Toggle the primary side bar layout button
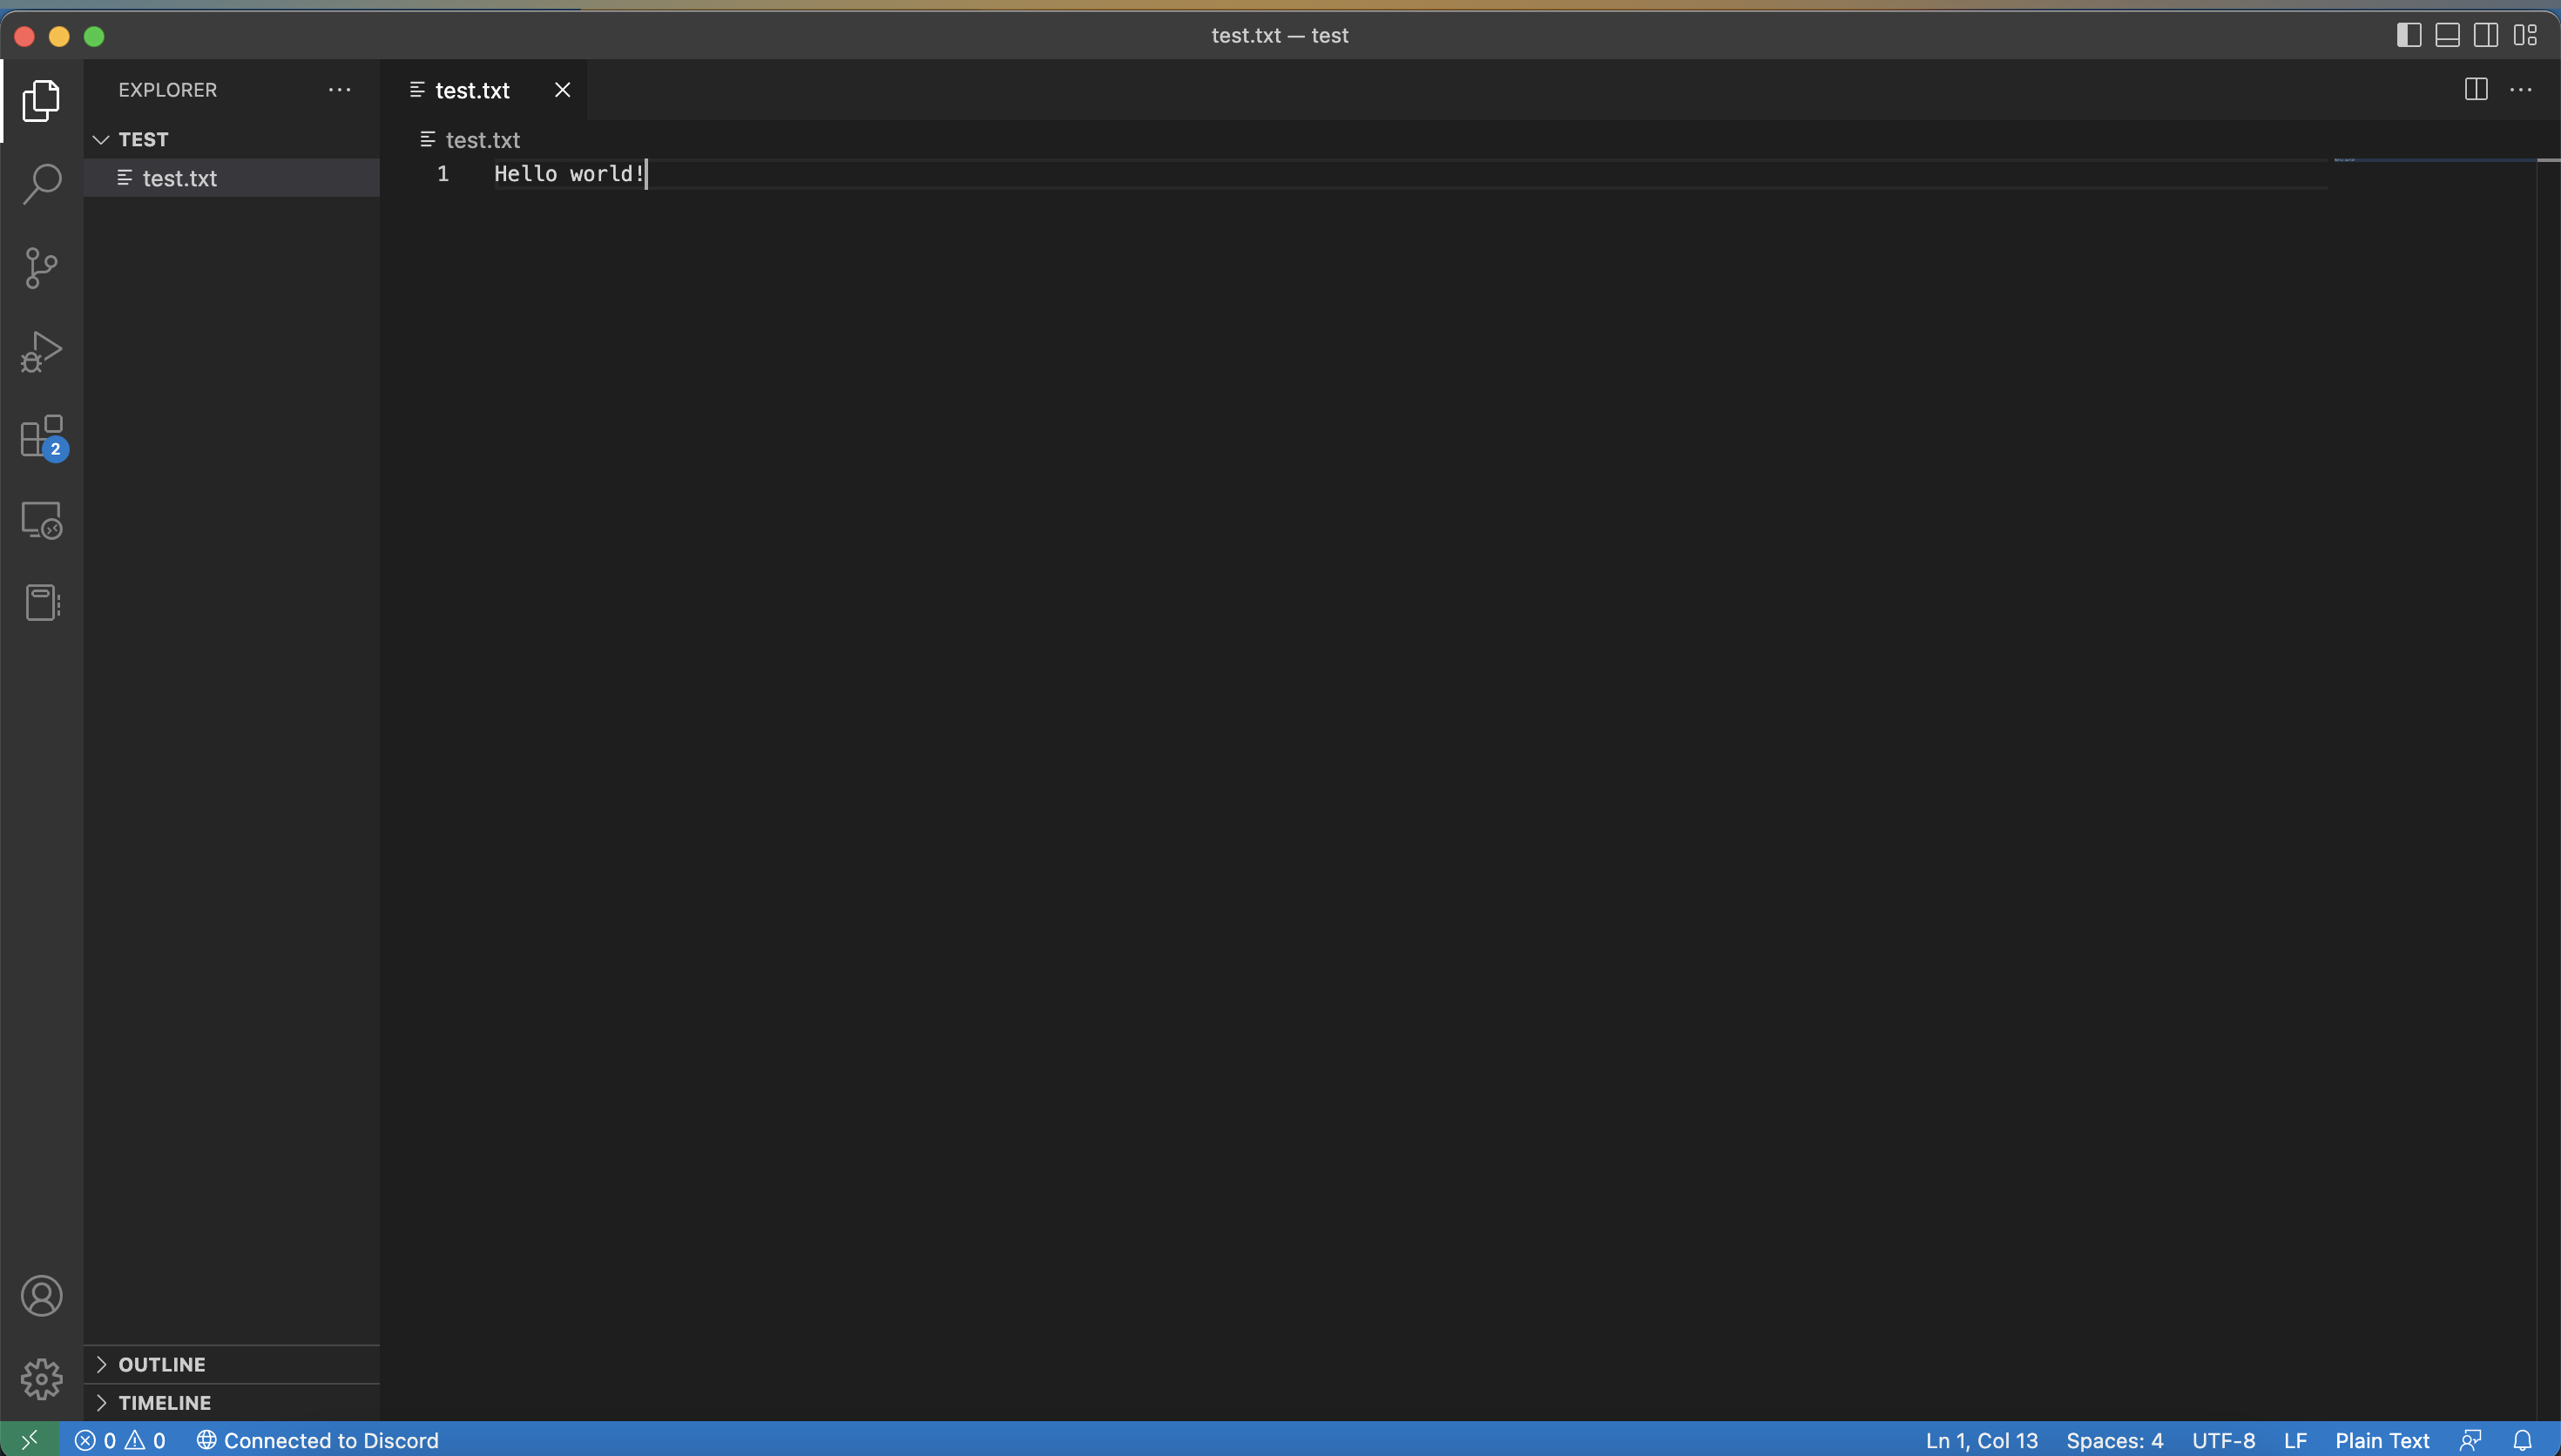2561x1456 pixels. tap(2408, 36)
